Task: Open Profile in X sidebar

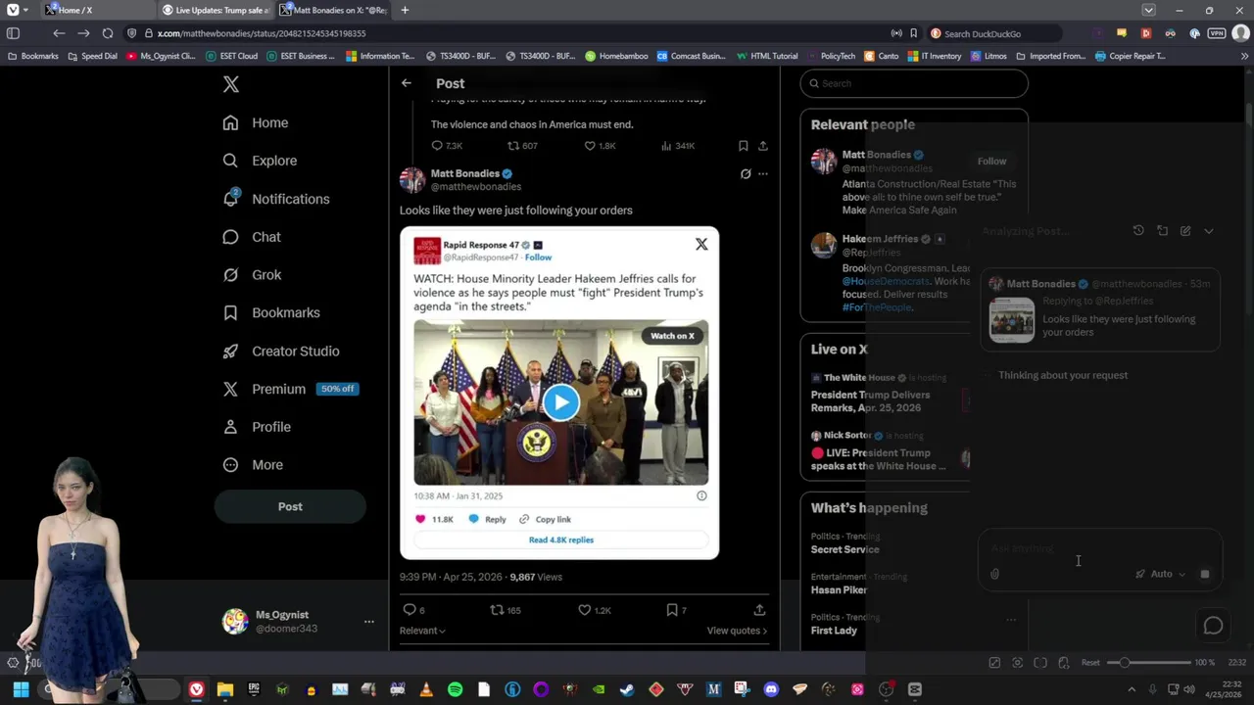Action: (257, 427)
